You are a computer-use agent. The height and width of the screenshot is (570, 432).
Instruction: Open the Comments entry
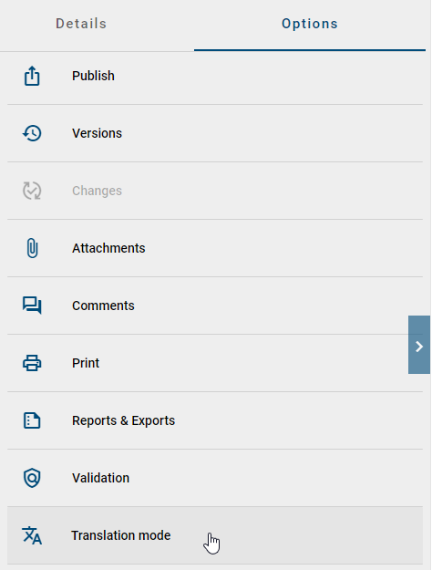(215, 306)
